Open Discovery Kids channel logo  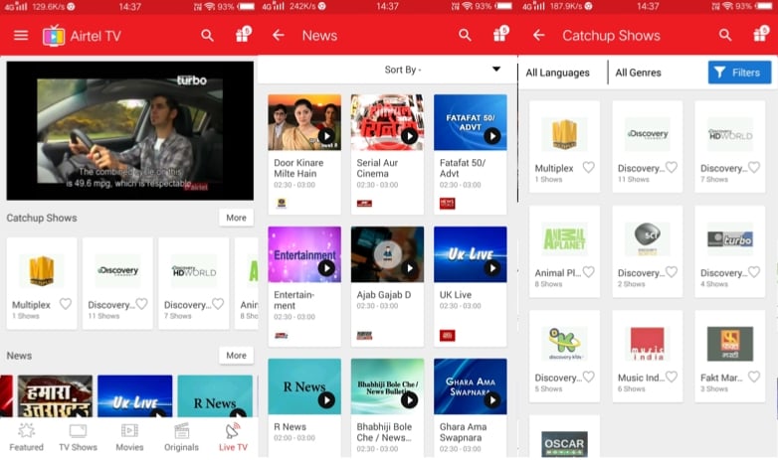coord(564,344)
